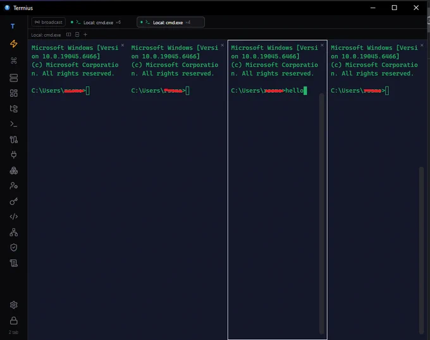Focus the first terminal's command prompt

point(60,90)
